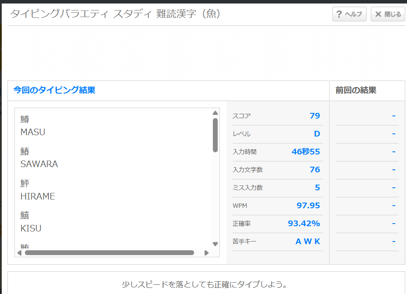Click the word KISU in the list
The width and height of the screenshot is (407, 294).
pyautogui.click(x=31, y=228)
